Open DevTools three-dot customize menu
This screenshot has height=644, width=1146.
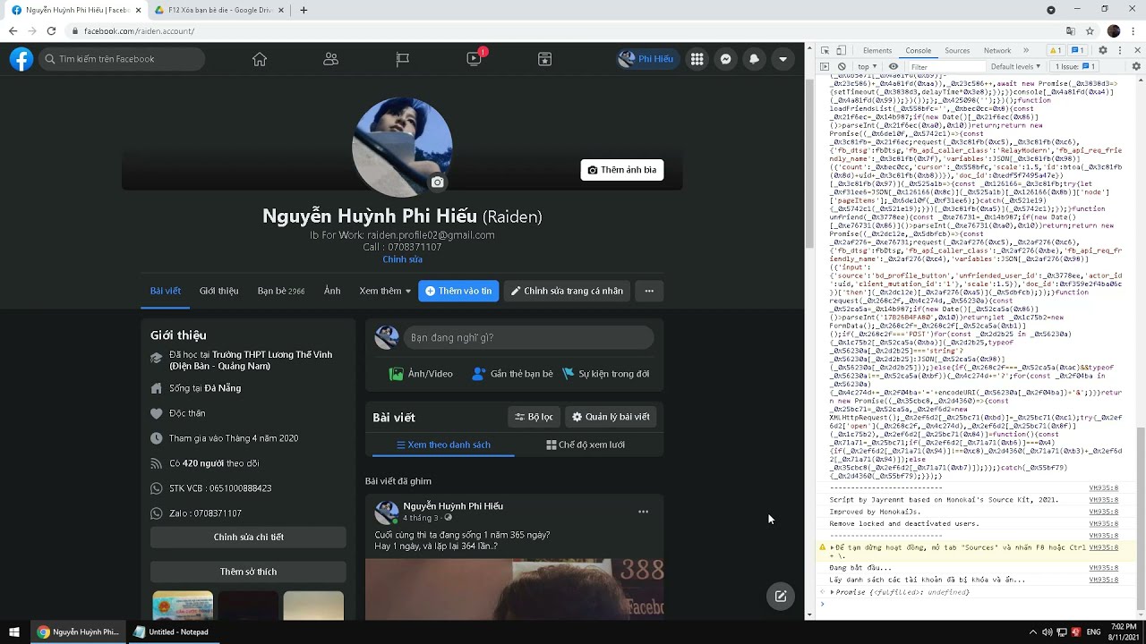1120,50
